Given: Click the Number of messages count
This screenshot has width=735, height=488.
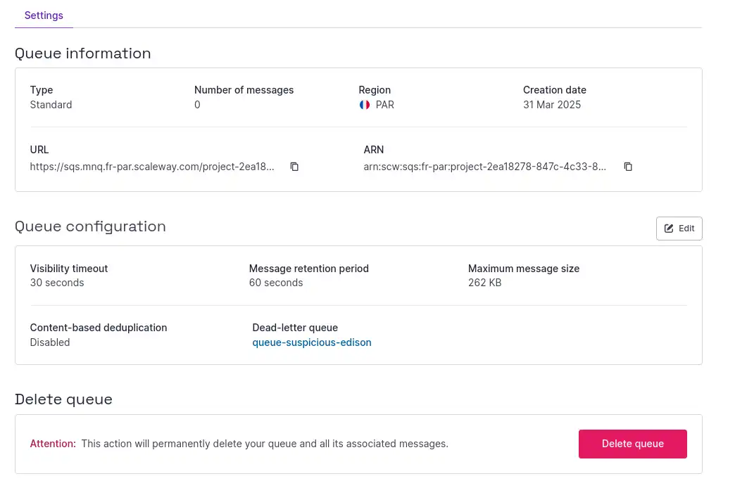Looking at the screenshot, I should pos(196,104).
